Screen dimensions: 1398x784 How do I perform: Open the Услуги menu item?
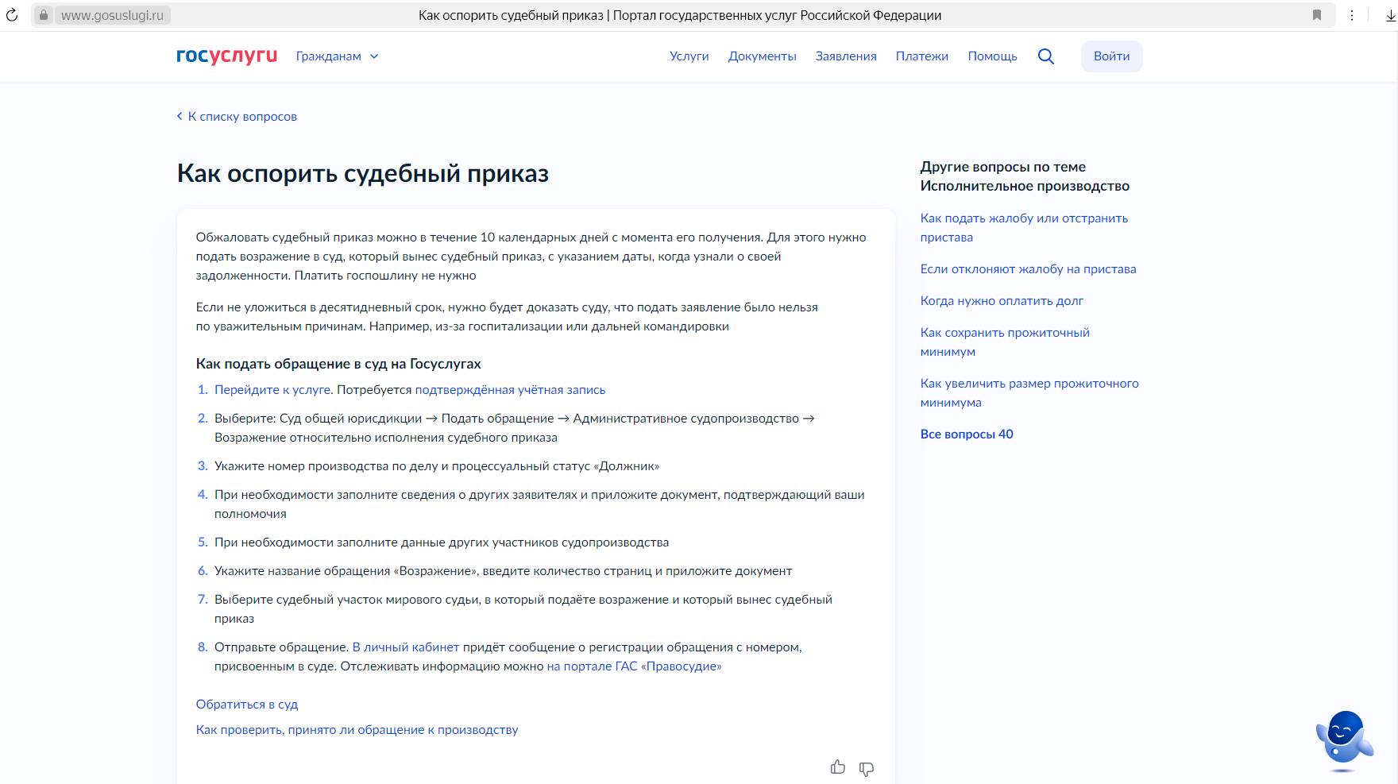pyautogui.click(x=689, y=56)
